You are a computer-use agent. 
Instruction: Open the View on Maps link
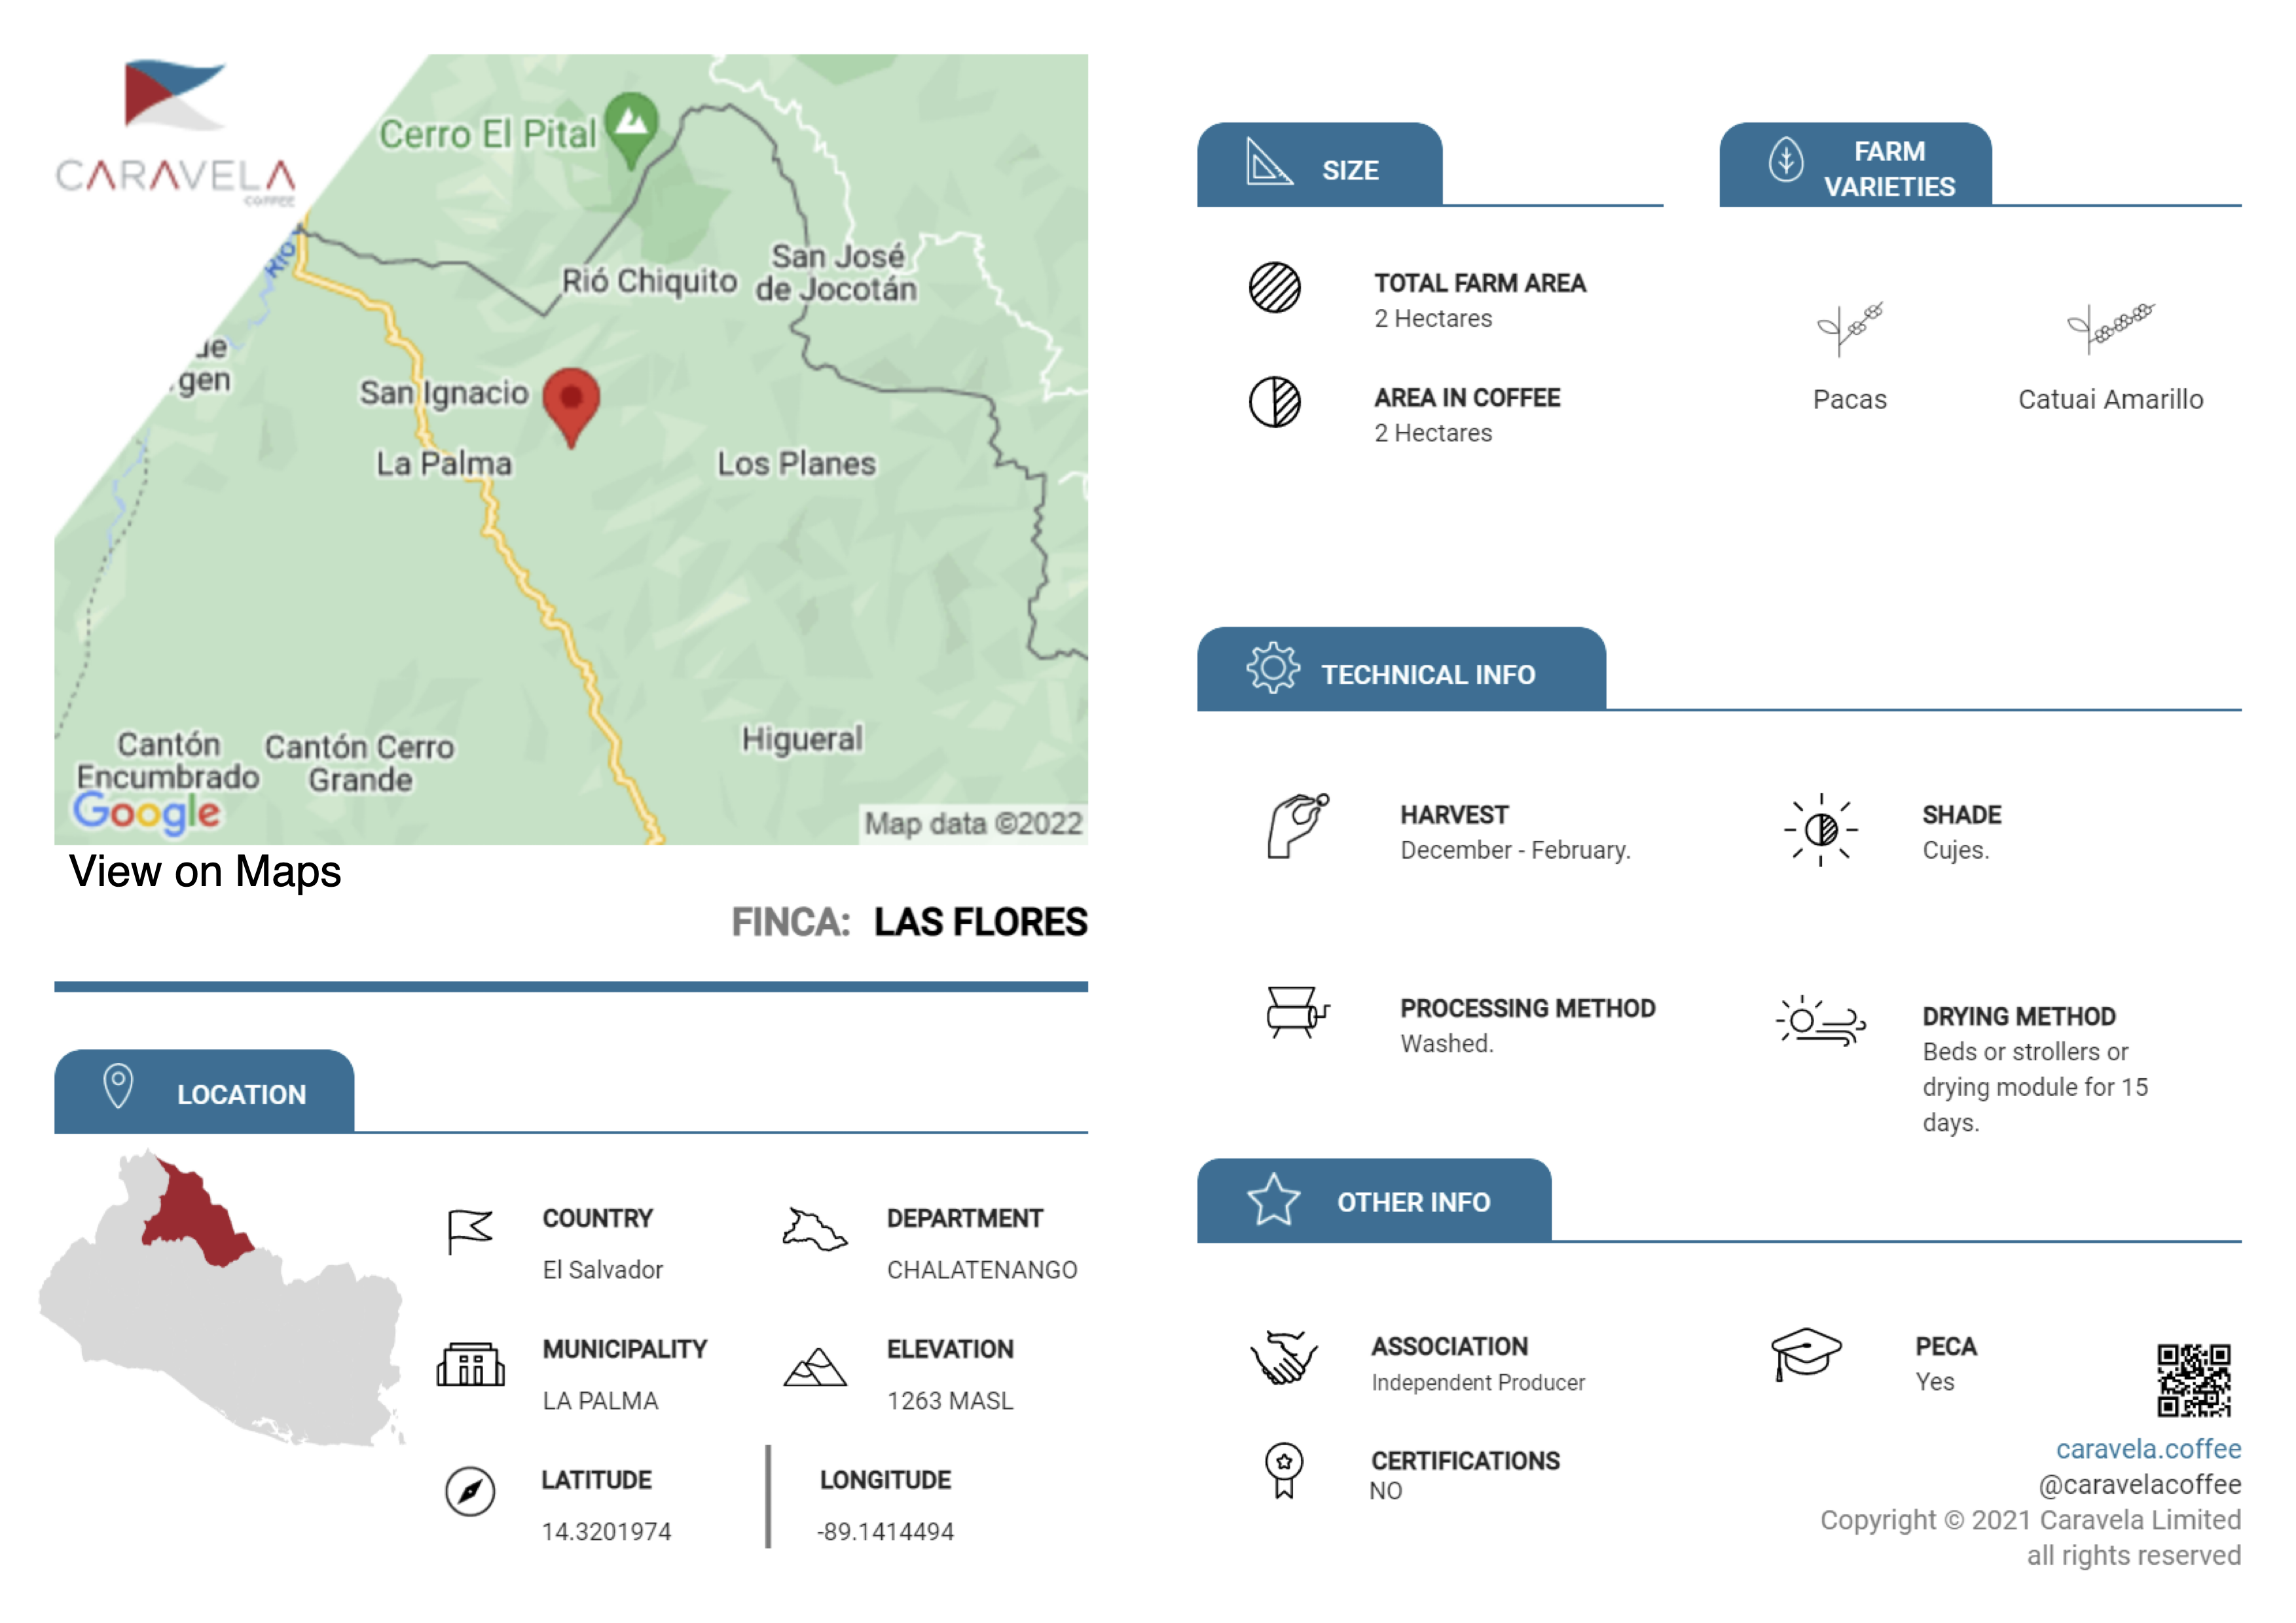[x=205, y=872]
